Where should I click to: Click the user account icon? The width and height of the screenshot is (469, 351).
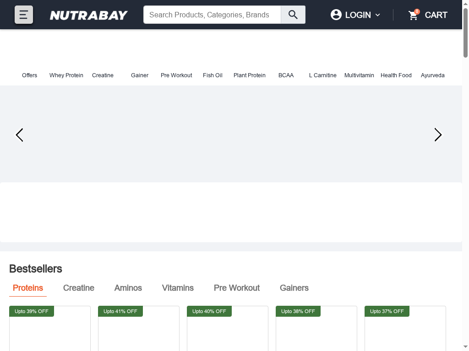coord(336,15)
